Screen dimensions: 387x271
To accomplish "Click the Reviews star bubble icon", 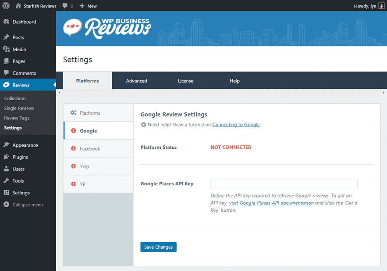I will [x=7, y=85].
